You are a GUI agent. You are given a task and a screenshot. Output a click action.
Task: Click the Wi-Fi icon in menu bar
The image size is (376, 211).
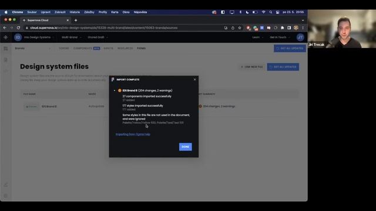click(x=263, y=12)
